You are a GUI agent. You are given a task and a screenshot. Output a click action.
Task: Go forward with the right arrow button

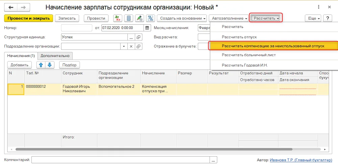[x=23, y=7]
